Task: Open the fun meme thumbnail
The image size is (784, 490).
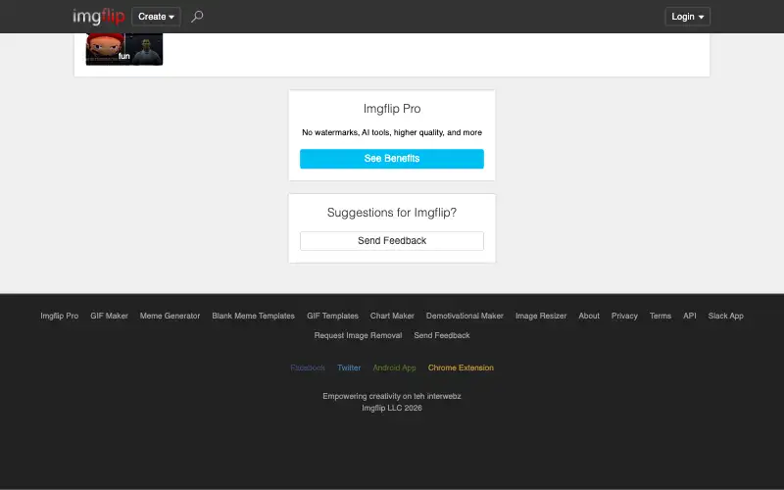Action: click(x=124, y=49)
